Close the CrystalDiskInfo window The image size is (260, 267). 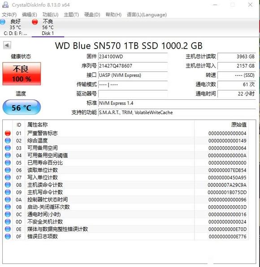pyautogui.click(x=250, y=5)
